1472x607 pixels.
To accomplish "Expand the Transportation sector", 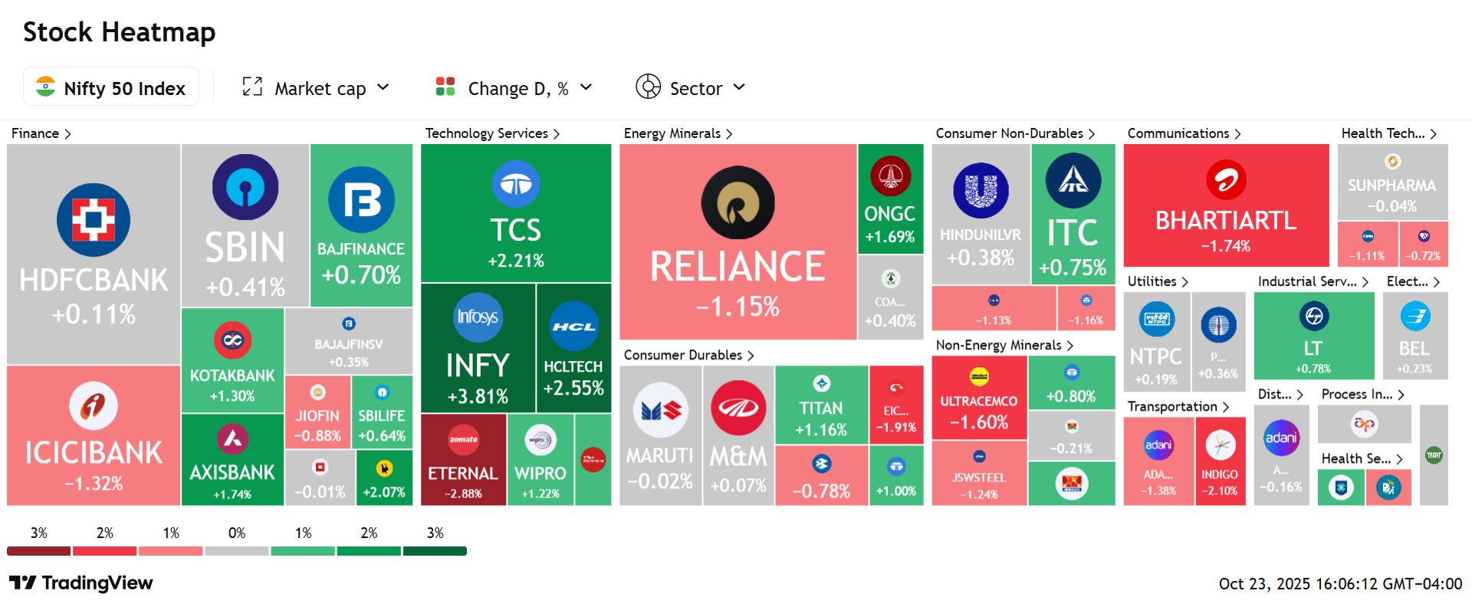I will (1178, 406).
